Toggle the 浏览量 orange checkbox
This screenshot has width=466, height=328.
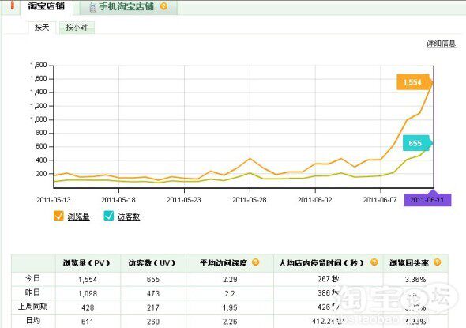pyautogui.click(x=58, y=216)
